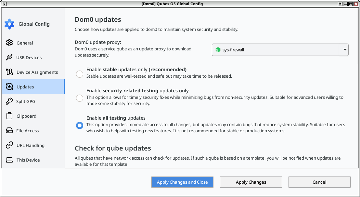Screen dimensions: 360x197
Task: Click the General gear icon in sidebar
Action: coord(9,43)
